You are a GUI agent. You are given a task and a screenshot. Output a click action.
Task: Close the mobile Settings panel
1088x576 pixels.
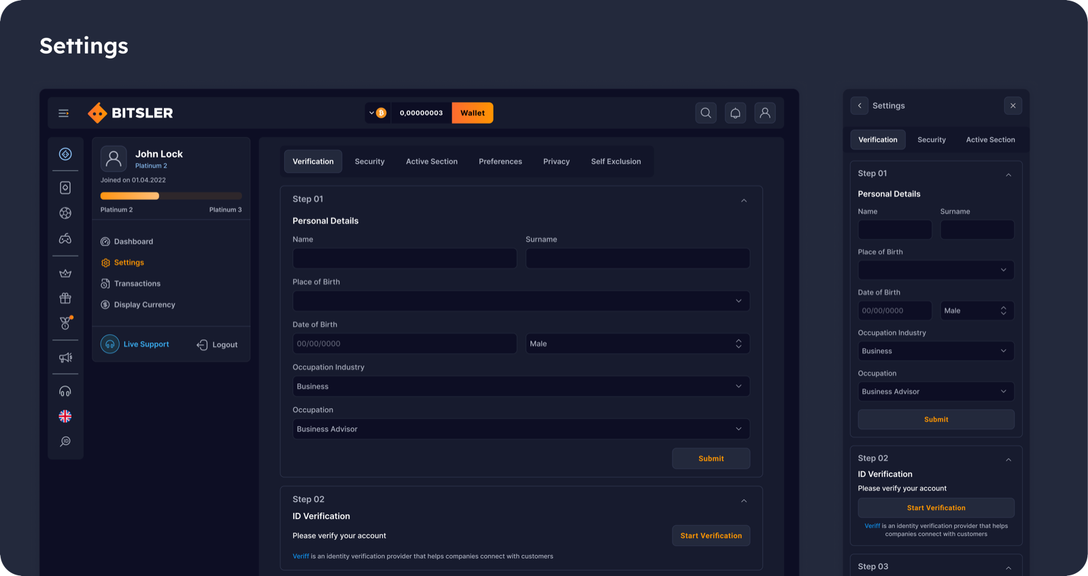coord(1013,105)
